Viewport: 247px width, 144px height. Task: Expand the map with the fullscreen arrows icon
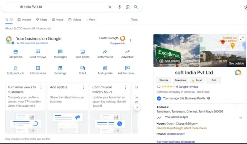[242, 38]
